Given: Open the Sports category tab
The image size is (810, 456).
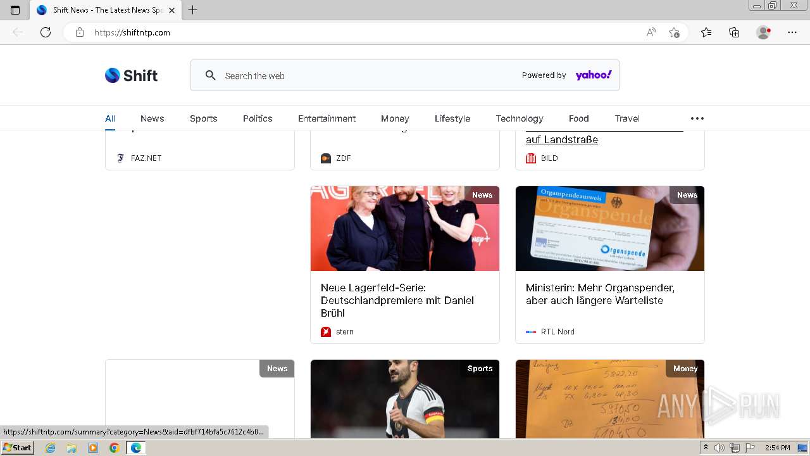Looking at the screenshot, I should pyautogui.click(x=203, y=118).
